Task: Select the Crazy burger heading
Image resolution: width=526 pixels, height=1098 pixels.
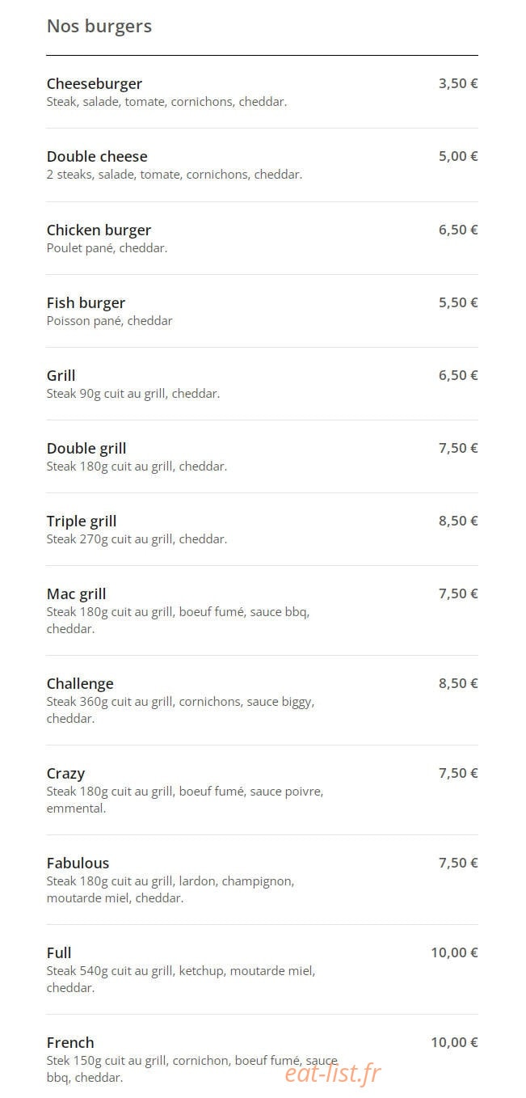Action: [x=65, y=774]
